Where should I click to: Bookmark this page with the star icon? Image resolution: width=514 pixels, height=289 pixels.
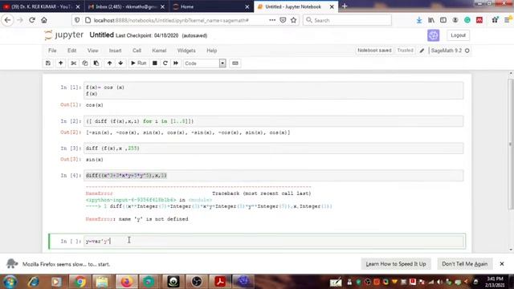click(x=294, y=20)
